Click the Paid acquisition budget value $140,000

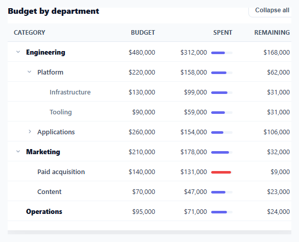(x=142, y=172)
